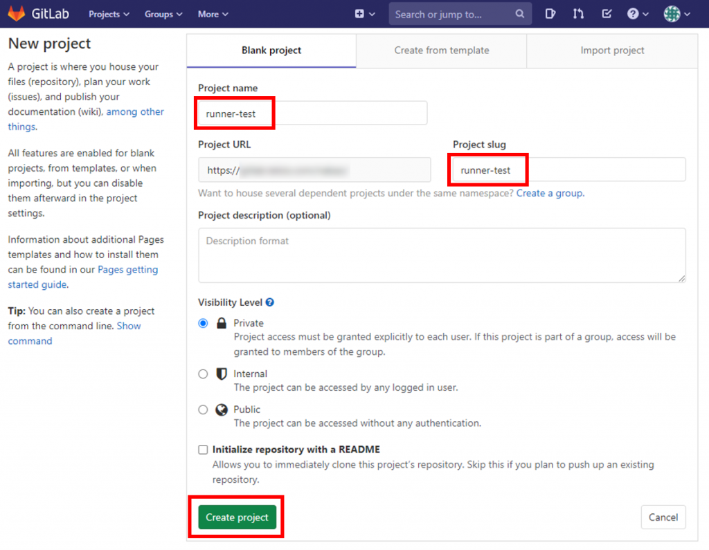Enable Initialize repository with a README

(203, 449)
